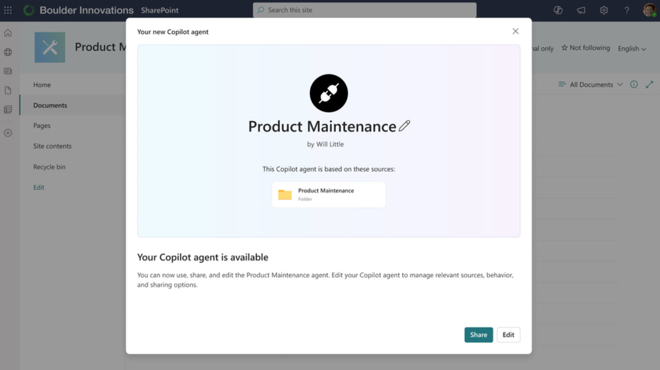The image size is (660, 370).
Task: Click the plus Create icon in rail
Action: [8, 133]
